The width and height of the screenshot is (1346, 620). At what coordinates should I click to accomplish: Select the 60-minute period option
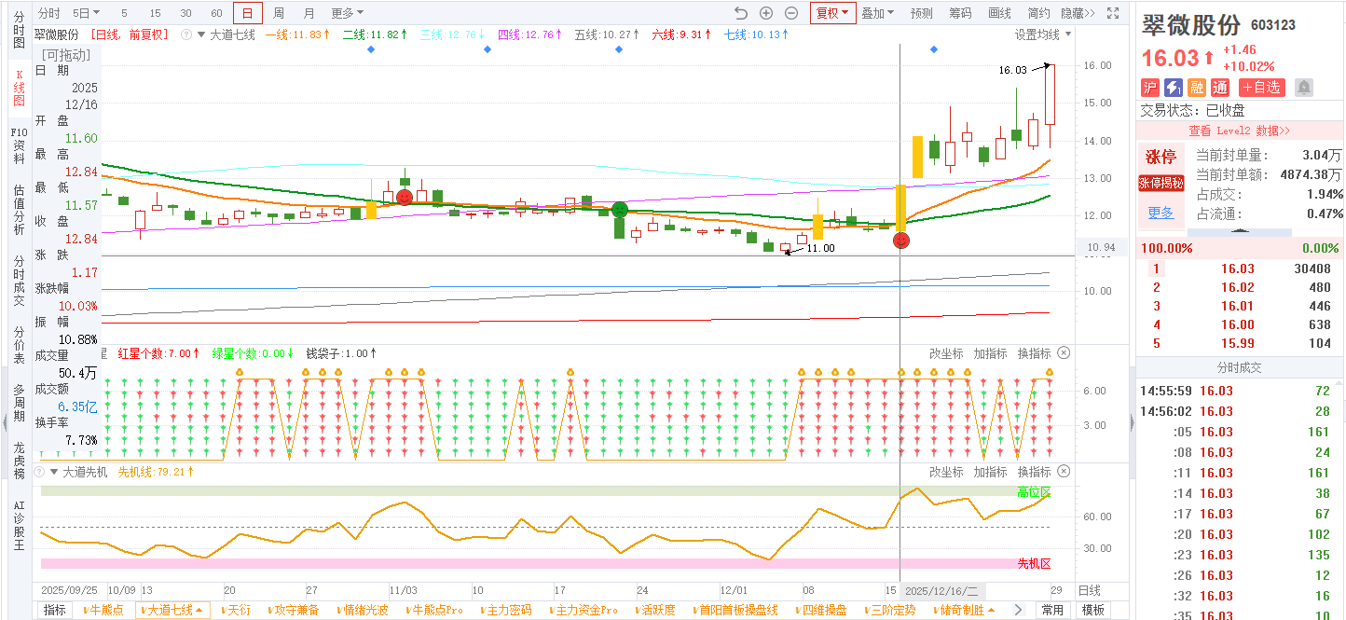pyautogui.click(x=216, y=13)
